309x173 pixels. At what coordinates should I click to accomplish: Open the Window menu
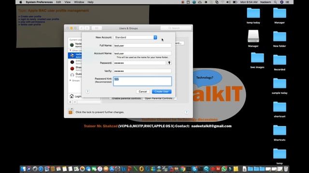click(x=79, y=2)
